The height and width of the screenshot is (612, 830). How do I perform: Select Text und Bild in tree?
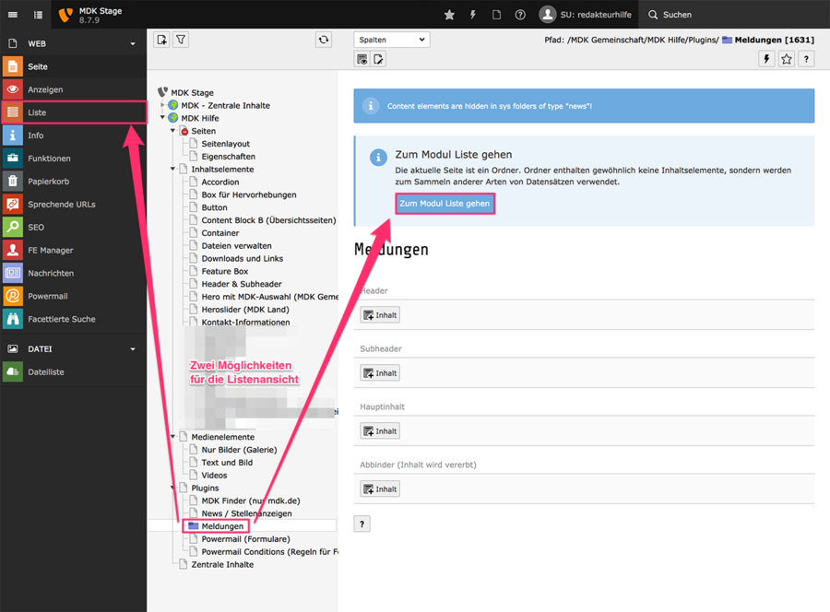point(227,463)
